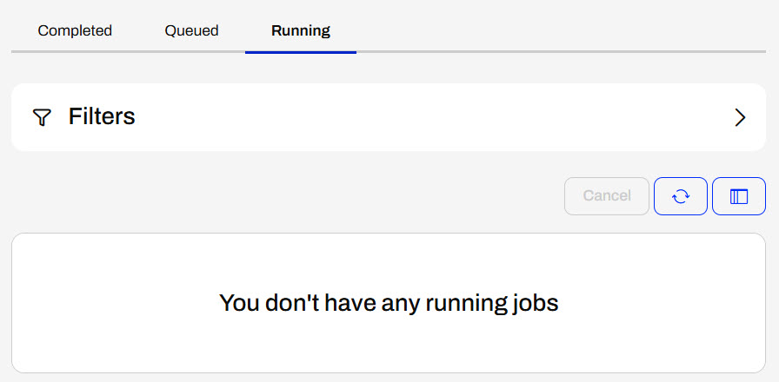
Task: View completed jobs via Completed tab
Action: point(75,31)
